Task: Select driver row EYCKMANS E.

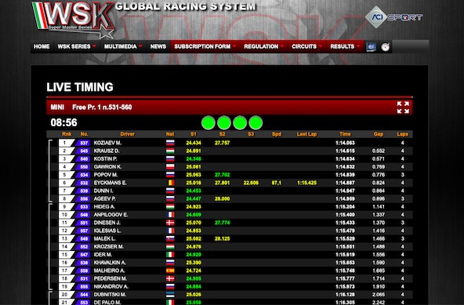Action: coord(230,183)
